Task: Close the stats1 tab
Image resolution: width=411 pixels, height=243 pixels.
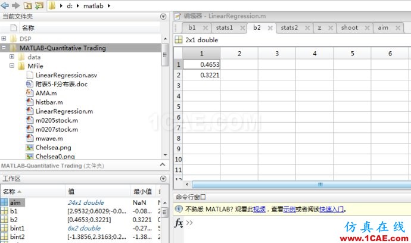Action: pos(242,28)
